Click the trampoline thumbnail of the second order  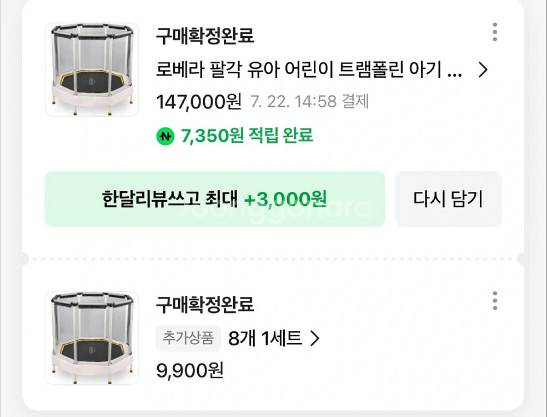(92, 339)
